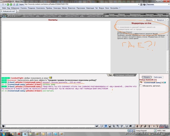This screenshot has width=170, height=136.
Task: Open the Утилиты menu
Action: click(24, 8)
